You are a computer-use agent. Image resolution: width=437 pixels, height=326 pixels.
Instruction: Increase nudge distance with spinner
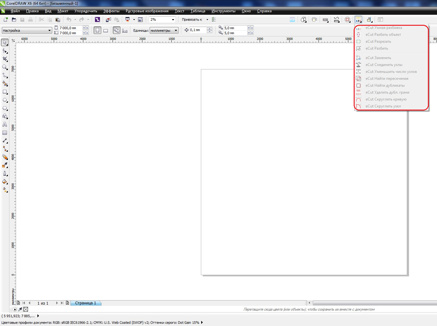(210, 29)
